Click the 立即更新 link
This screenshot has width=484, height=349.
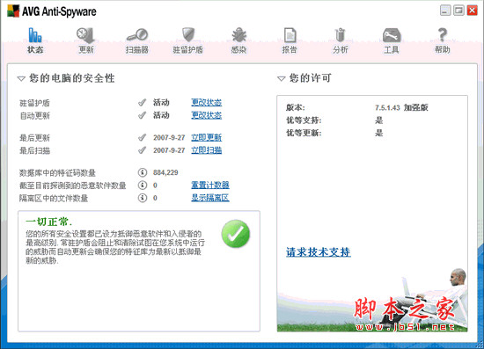(207, 137)
